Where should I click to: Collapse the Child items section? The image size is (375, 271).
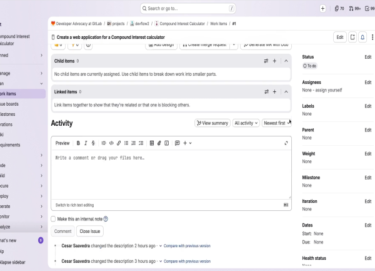(x=286, y=61)
